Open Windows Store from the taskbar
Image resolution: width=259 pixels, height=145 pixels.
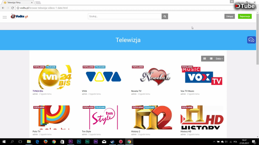point(62,141)
